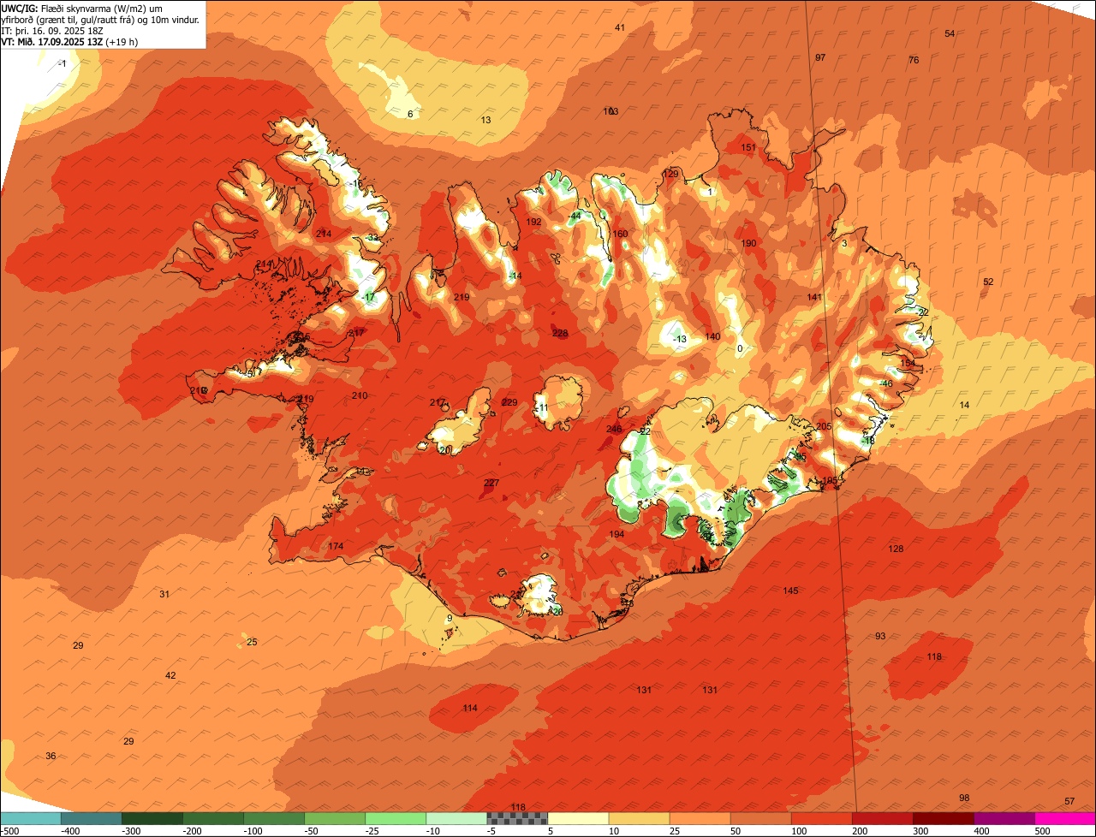Click the map value 57
1096x837 pixels.
pos(1069,802)
